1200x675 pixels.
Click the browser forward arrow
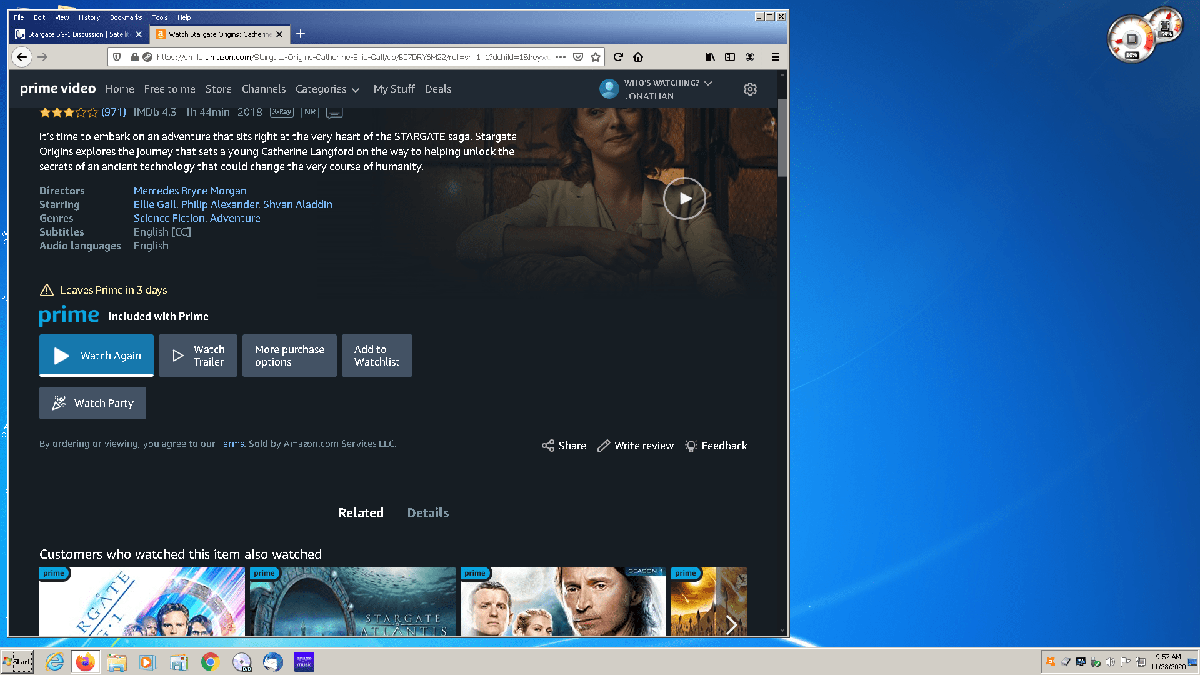click(42, 57)
